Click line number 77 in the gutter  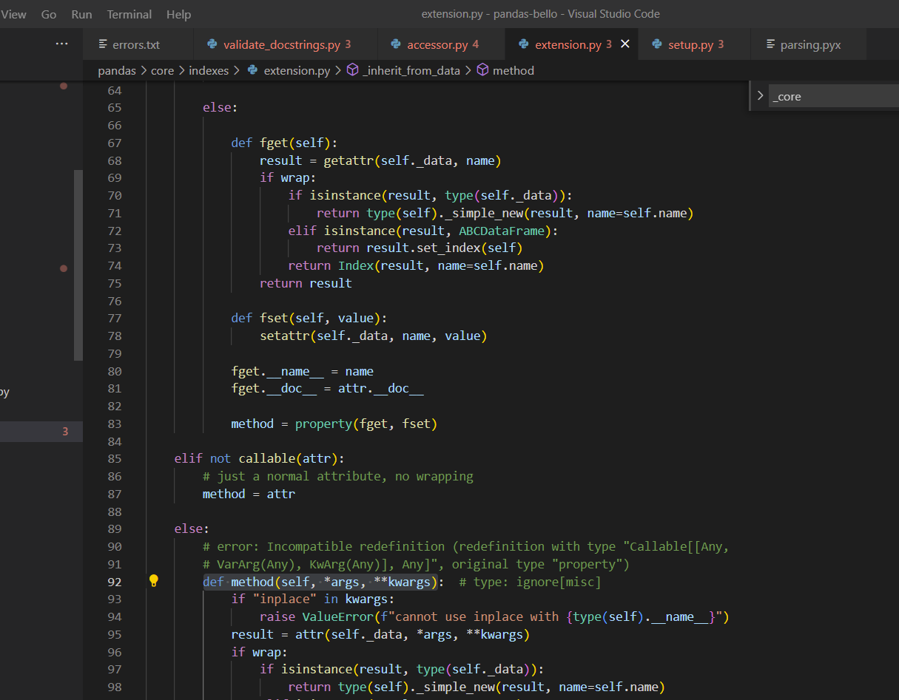(114, 318)
